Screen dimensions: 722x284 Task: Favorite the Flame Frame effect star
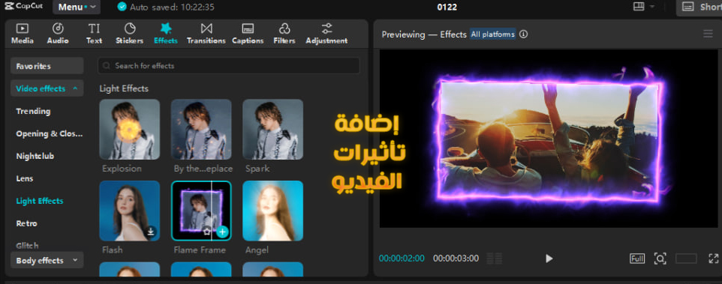click(206, 232)
